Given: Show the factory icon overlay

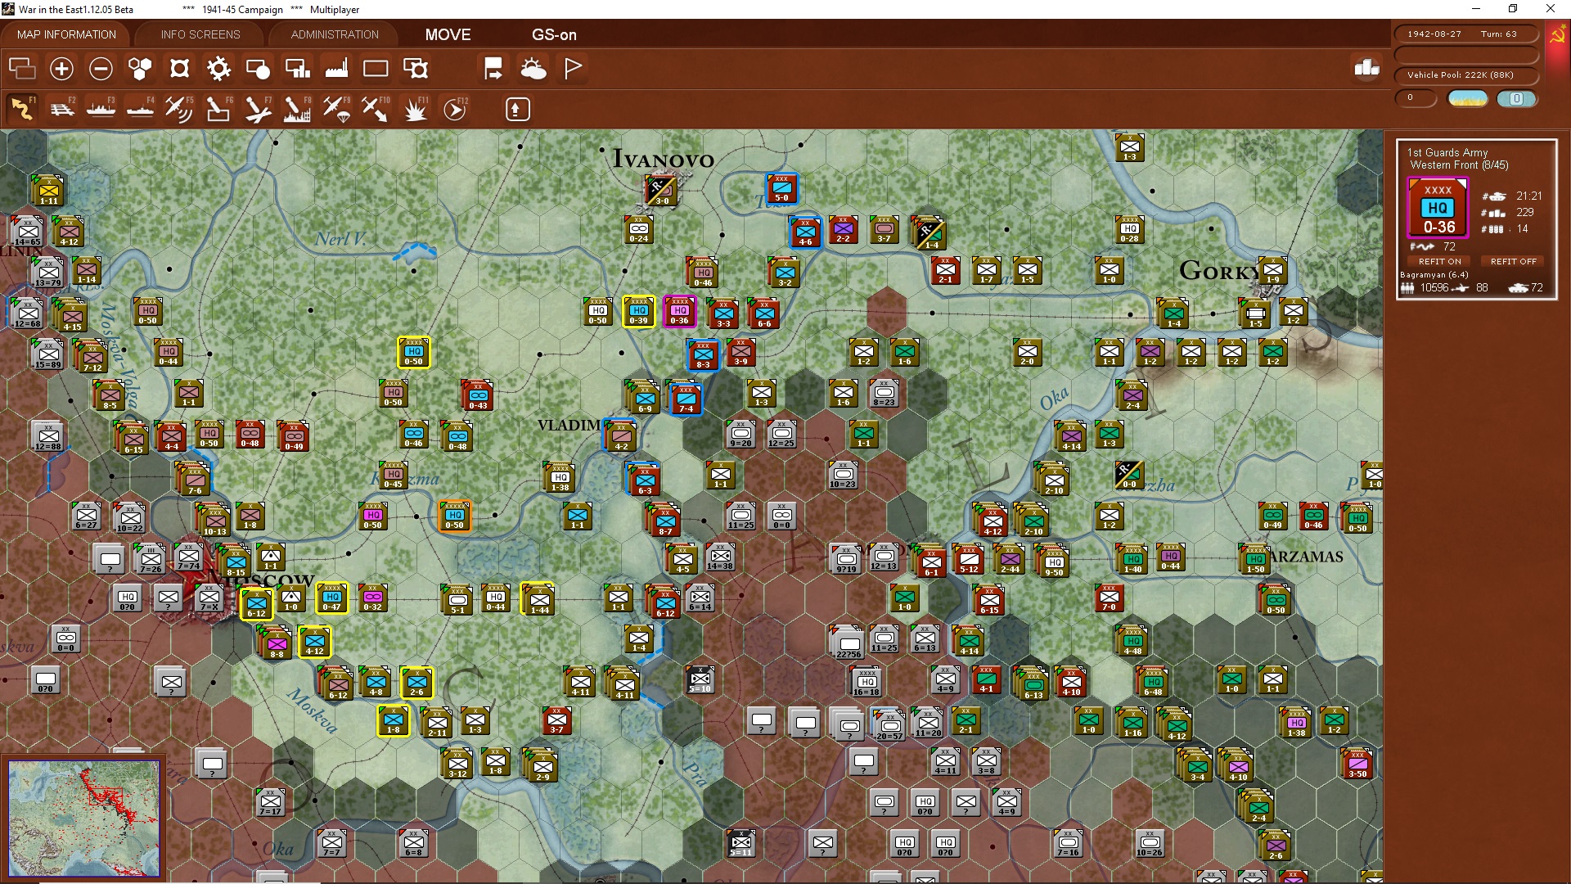Looking at the screenshot, I should click(x=336, y=69).
